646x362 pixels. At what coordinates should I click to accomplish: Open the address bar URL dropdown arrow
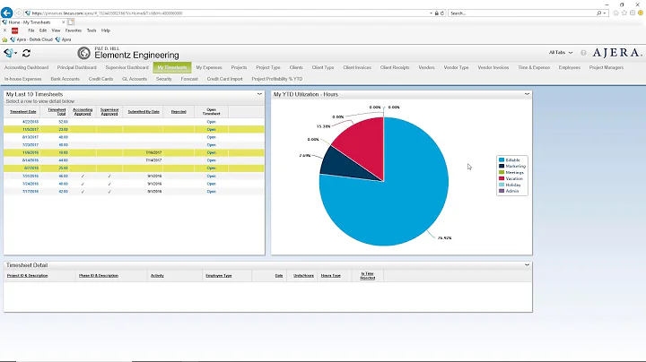[431, 13]
